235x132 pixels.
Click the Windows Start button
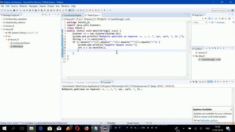tap(4, 128)
